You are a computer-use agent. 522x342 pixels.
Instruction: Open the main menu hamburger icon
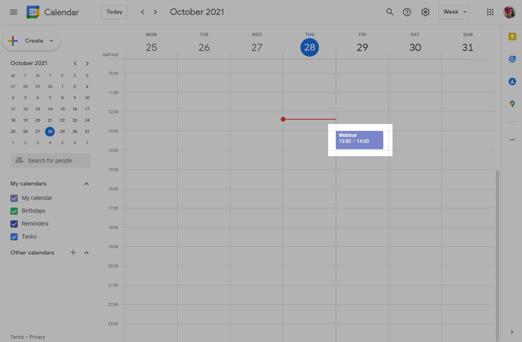(14, 12)
